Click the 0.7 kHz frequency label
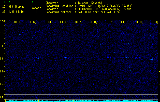Viewport: 160px width, 102px height. coord(2,84)
